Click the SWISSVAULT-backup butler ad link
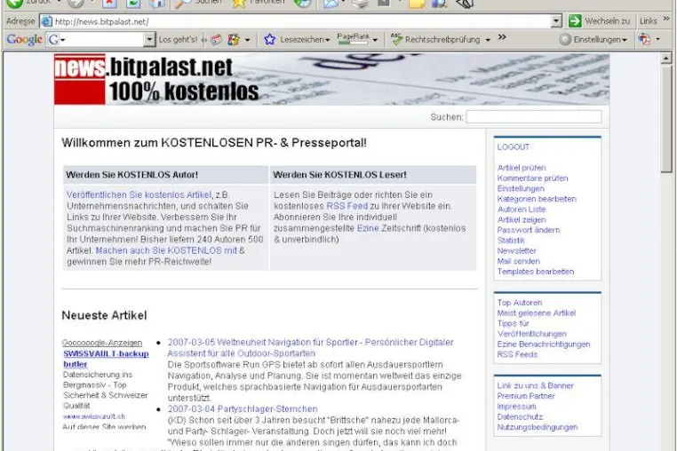This screenshot has width=677, height=451. (x=106, y=359)
